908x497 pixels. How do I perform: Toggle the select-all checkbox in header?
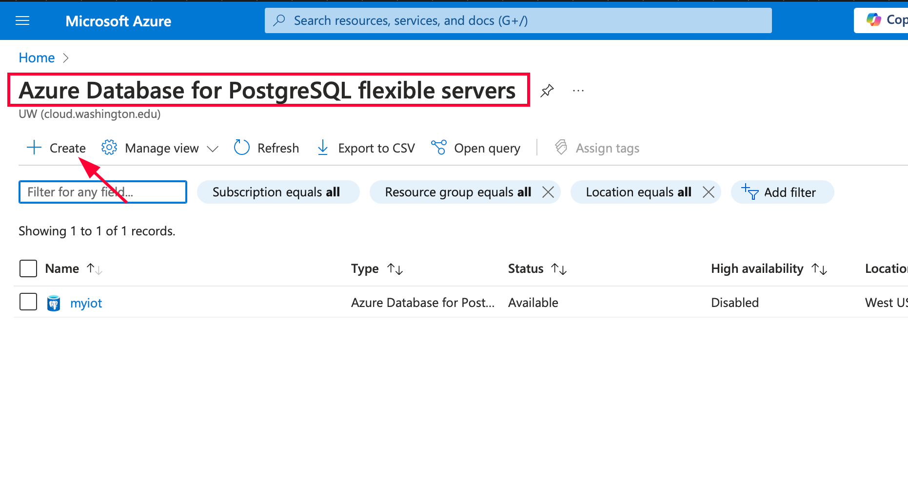pyautogui.click(x=28, y=268)
